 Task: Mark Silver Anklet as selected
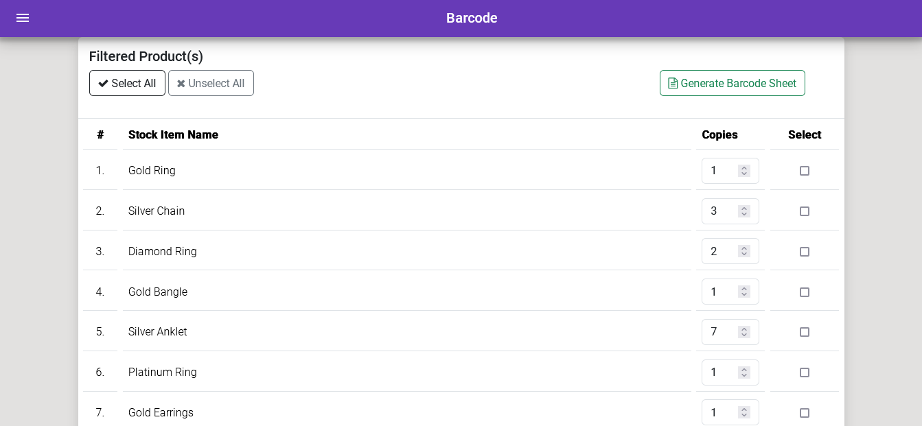tap(805, 332)
